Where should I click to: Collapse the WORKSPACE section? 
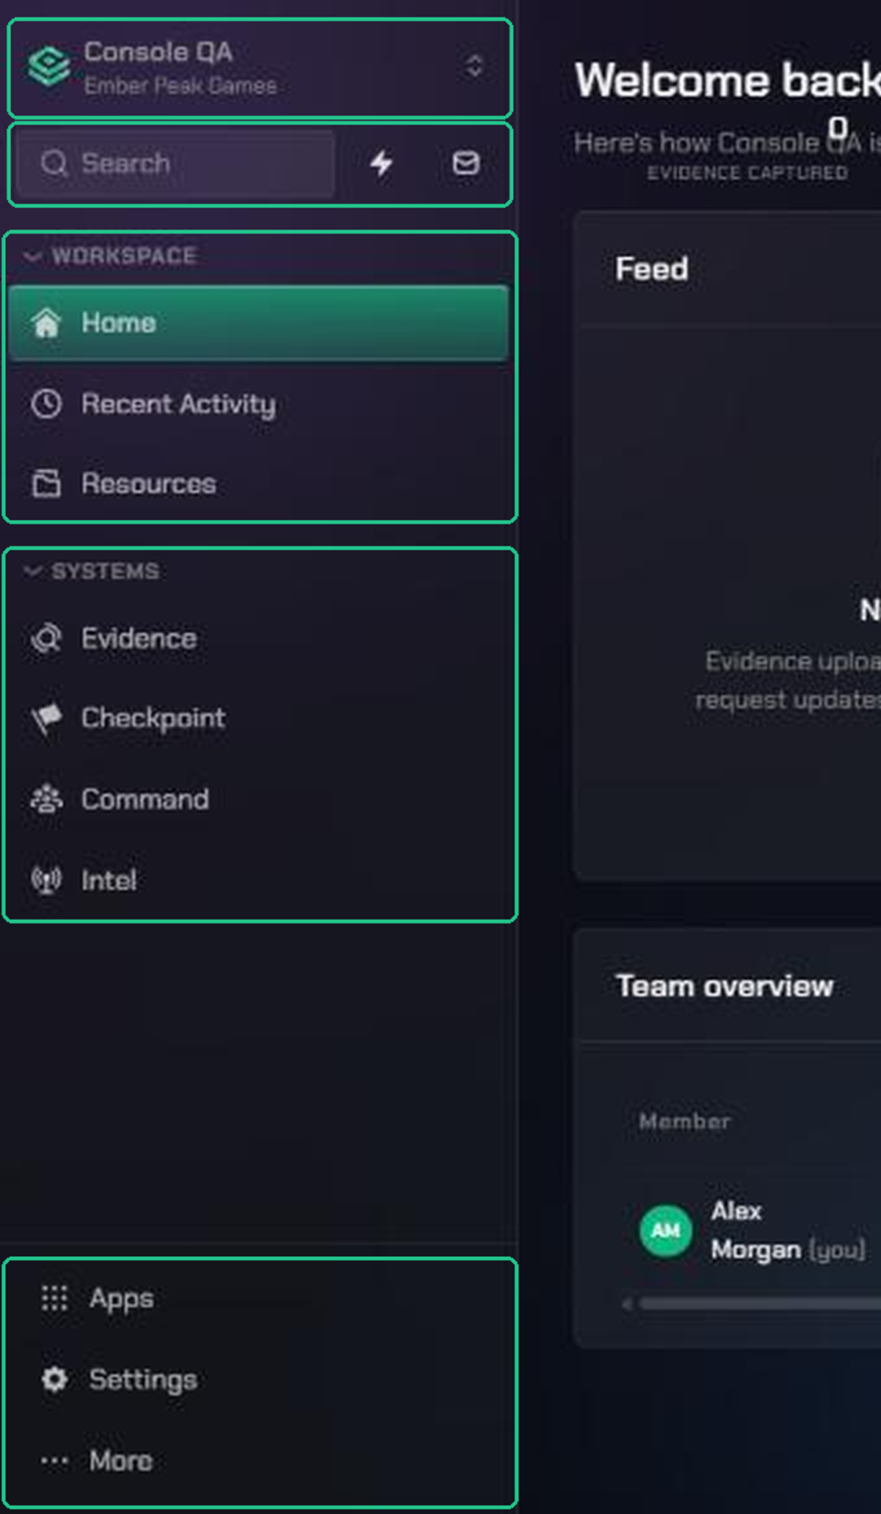click(110, 256)
